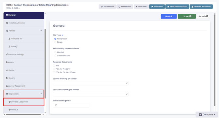219x118 pixels.
Task: Check POA for Property checkbox
Action: click(x=54, y=69)
